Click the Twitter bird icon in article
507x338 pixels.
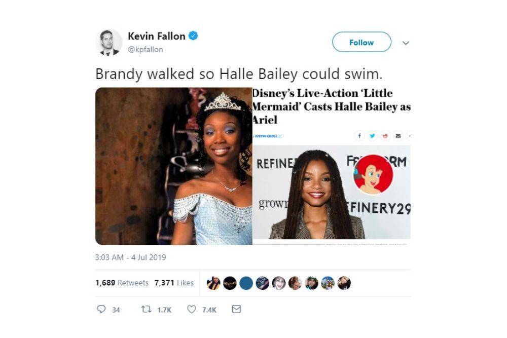point(372,136)
